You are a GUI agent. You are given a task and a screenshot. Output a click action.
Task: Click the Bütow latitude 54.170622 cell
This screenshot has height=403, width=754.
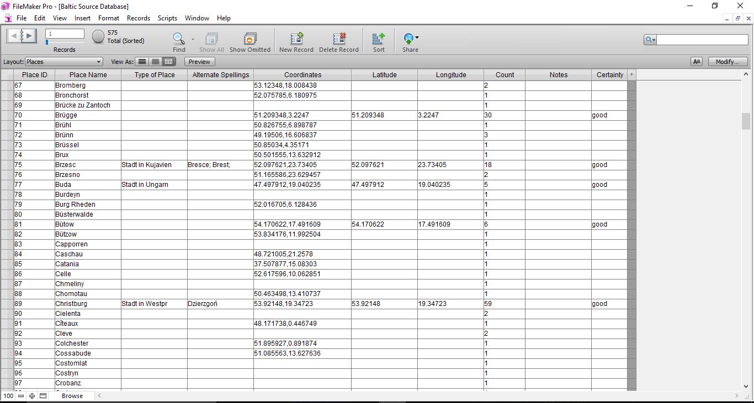[x=384, y=224]
